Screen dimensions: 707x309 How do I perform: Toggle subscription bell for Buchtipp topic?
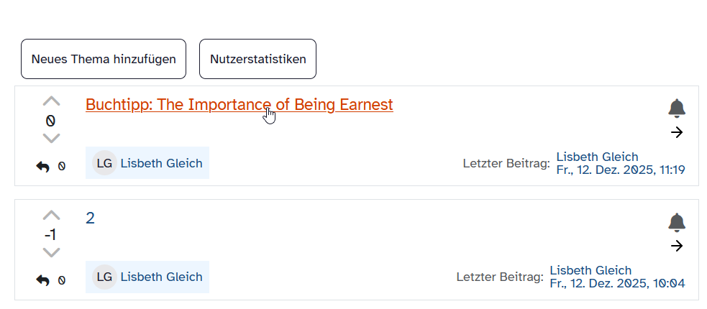(x=676, y=109)
